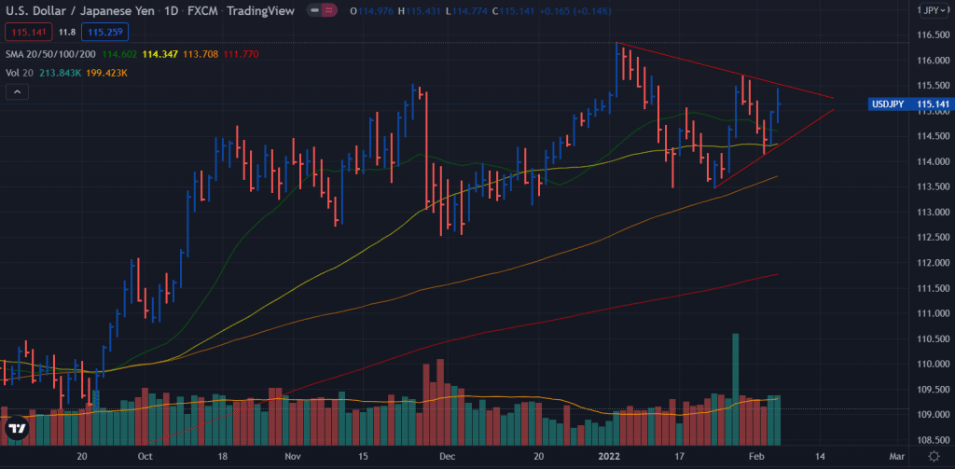This screenshot has width=955, height=469.
Task: Click the Feb label on time axis
Action: [x=756, y=456]
